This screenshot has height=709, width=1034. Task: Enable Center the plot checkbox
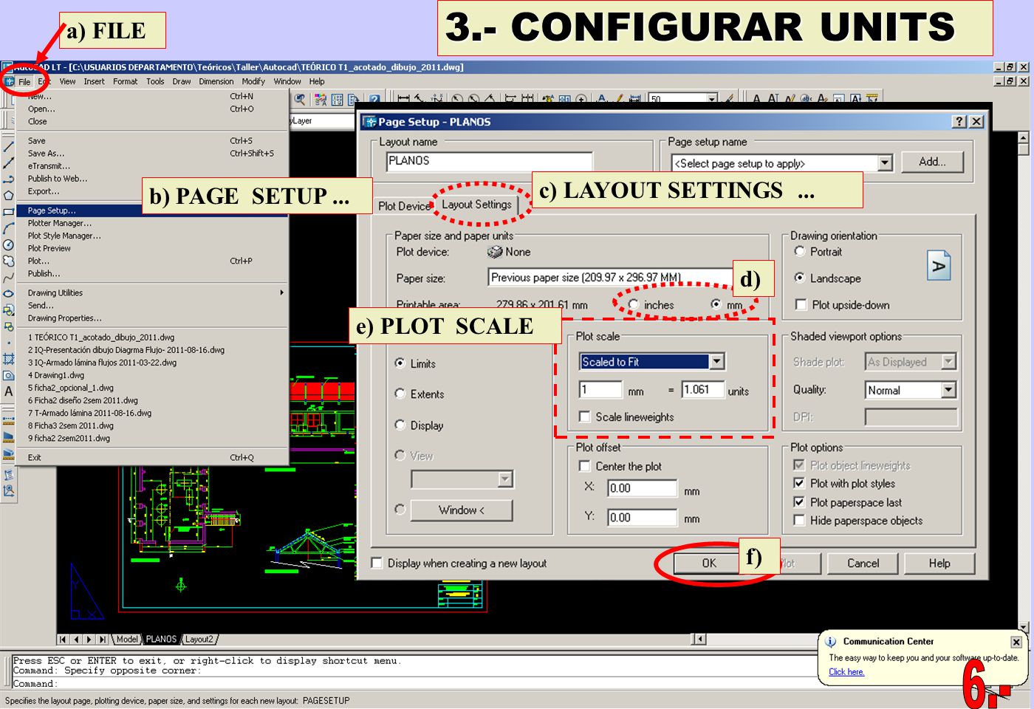[585, 467]
